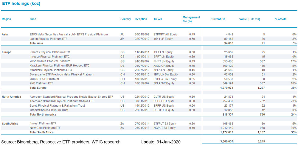The height and width of the screenshot is (145, 298).
Task: Click the 'North America' region label
Action: click(x=11, y=96)
